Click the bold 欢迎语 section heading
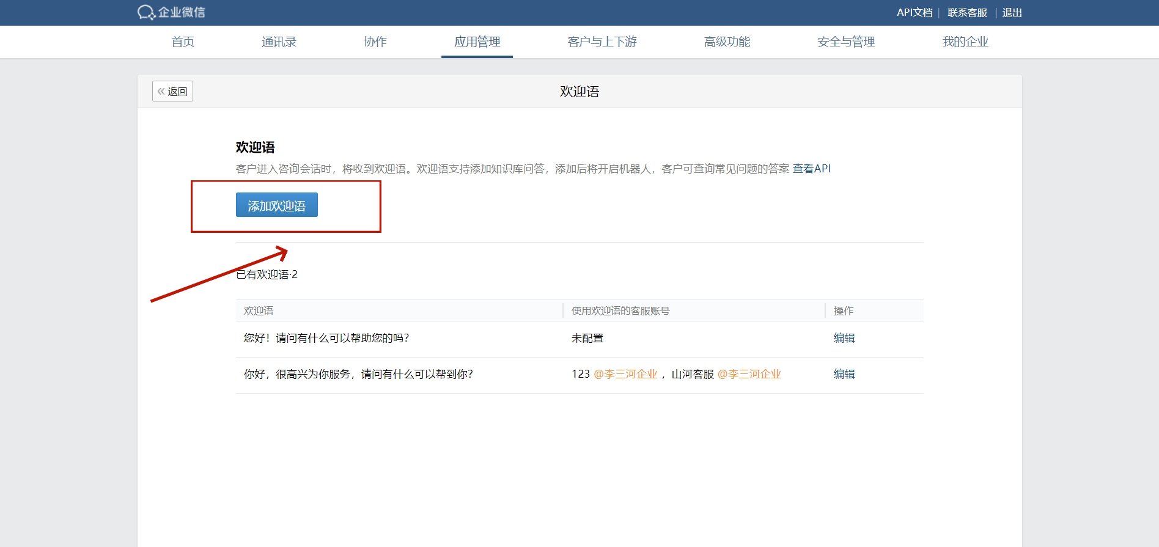This screenshot has width=1159, height=547. point(256,147)
